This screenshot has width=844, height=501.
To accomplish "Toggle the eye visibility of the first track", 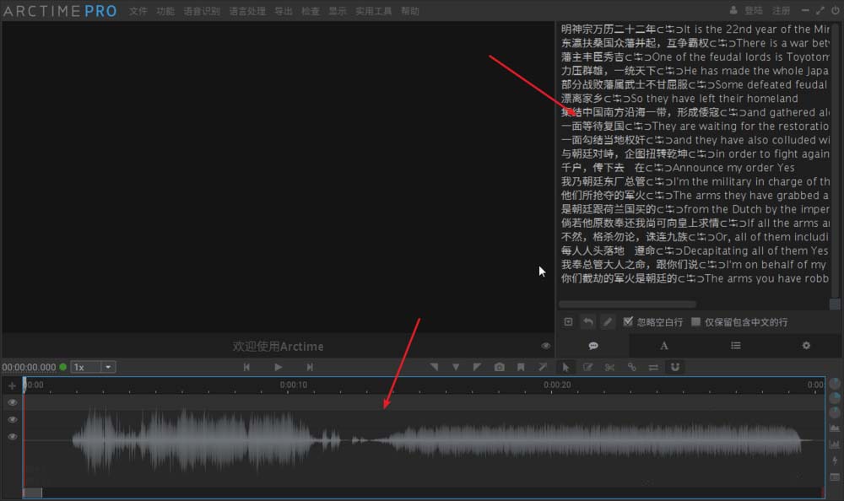I will click(12, 402).
